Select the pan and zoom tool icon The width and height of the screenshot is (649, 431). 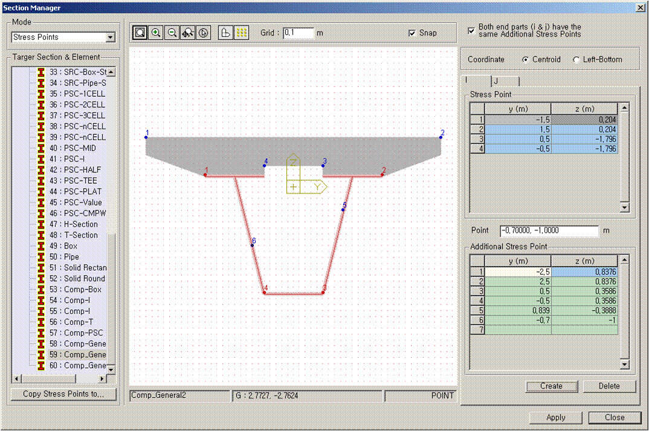[x=187, y=33]
